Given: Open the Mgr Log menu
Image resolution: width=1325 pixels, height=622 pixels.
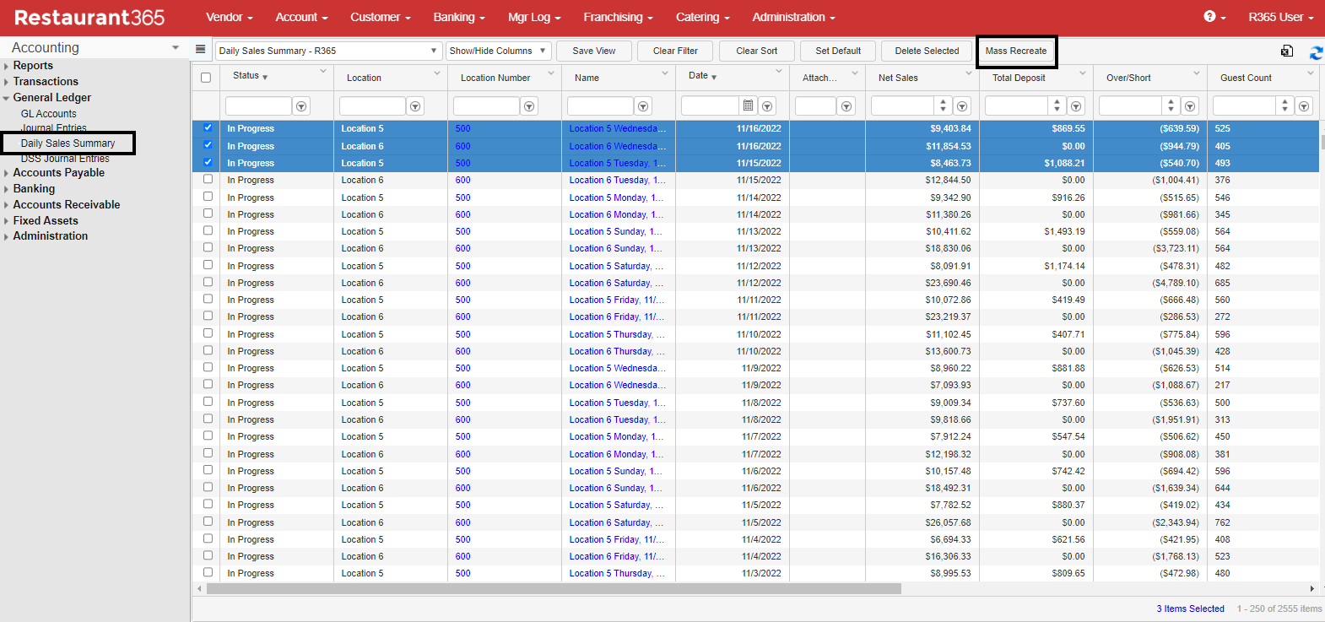Looking at the screenshot, I should (534, 17).
